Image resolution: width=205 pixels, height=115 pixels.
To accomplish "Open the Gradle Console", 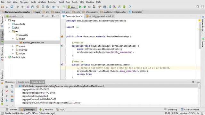I will [x=190, y=110].
